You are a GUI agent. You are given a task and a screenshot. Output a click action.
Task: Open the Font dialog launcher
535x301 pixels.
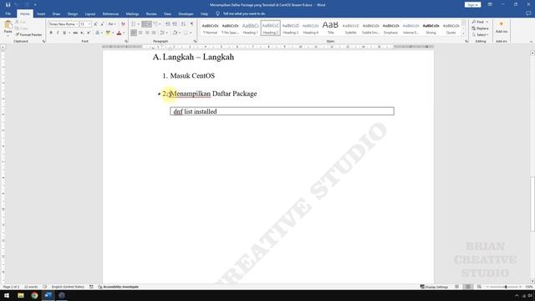point(126,41)
